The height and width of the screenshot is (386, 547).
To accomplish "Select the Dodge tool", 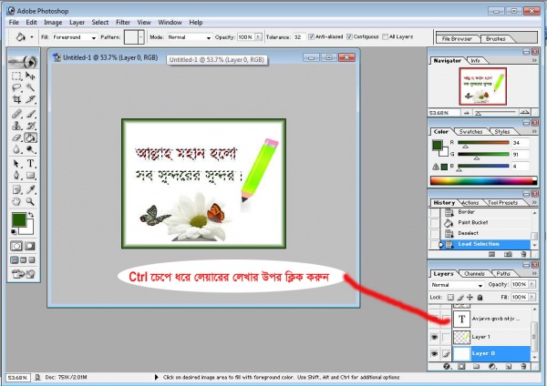I will pyautogui.click(x=30, y=149).
